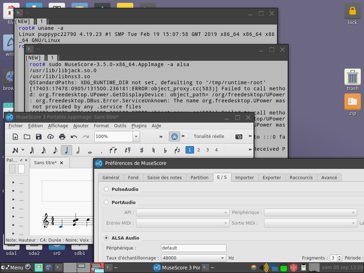Screen dimensions: 364x273
Task: Click the Tonalité réelle button
Action: point(209,136)
